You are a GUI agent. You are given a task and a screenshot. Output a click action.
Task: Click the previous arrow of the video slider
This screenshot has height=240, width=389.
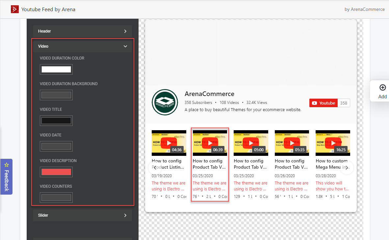155,168
